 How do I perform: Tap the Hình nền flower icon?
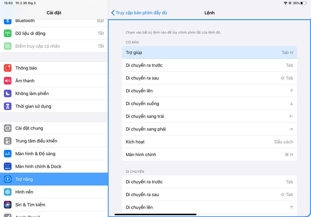8,192
